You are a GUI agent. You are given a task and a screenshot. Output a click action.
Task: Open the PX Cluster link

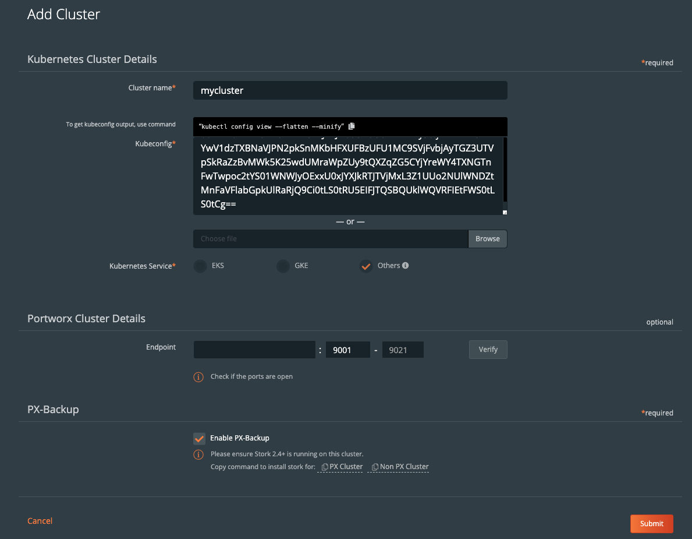(345, 466)
